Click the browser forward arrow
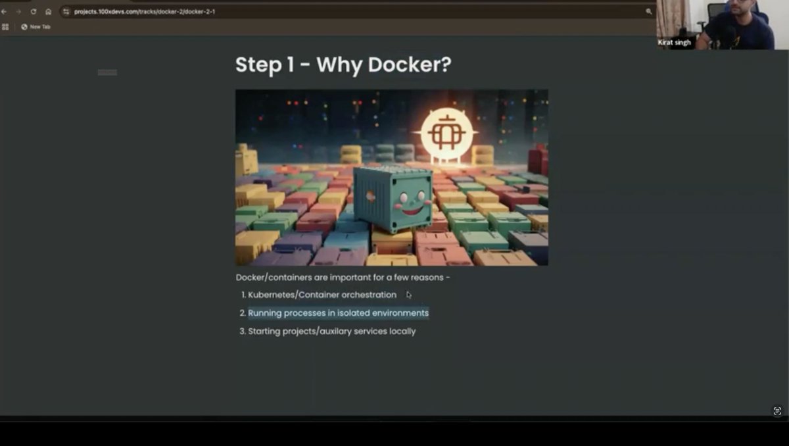Screen dimensions: 789x446 tap(18, 11)
